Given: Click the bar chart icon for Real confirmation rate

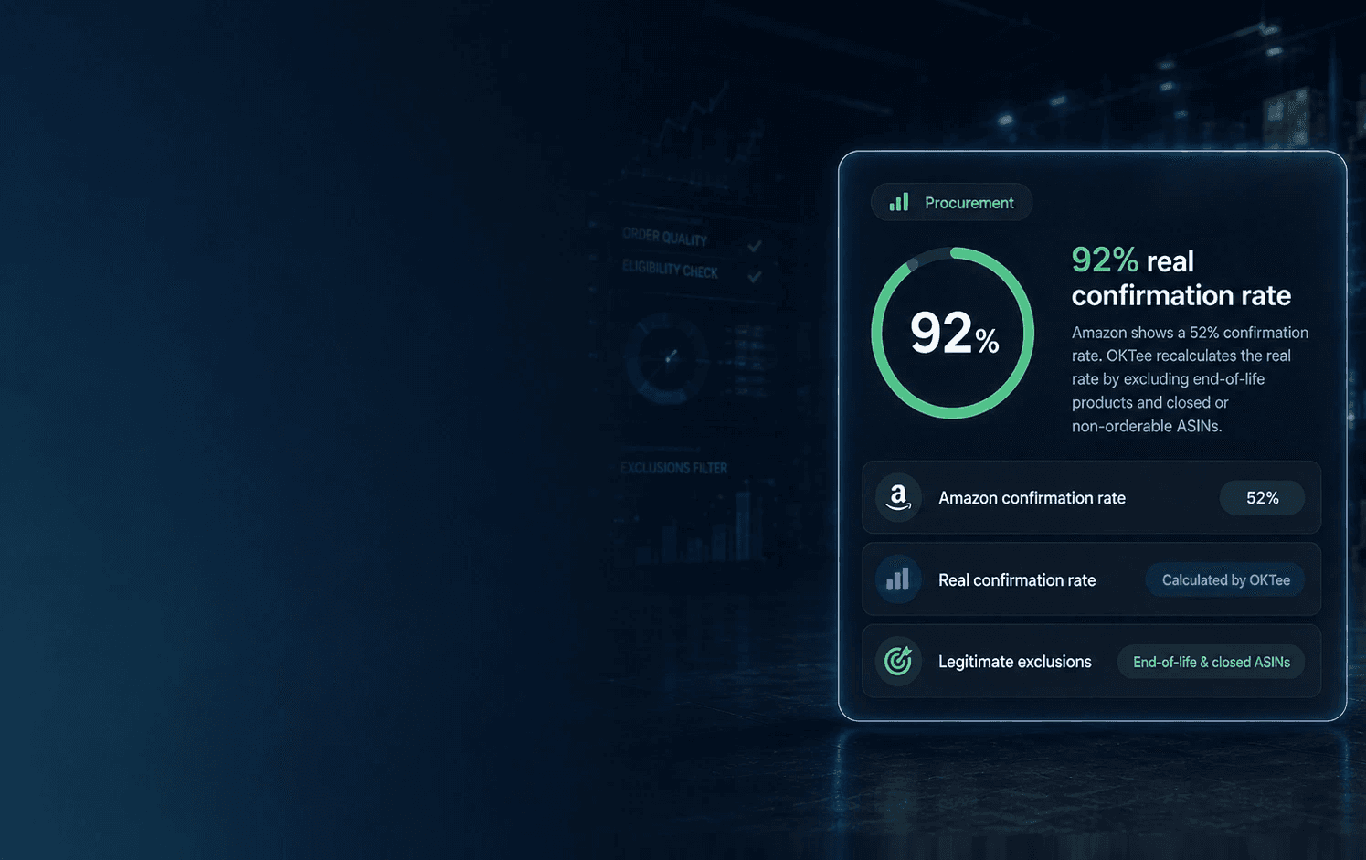Looking at the screenshot, I should pyautogui.click(x=898, y=579).
